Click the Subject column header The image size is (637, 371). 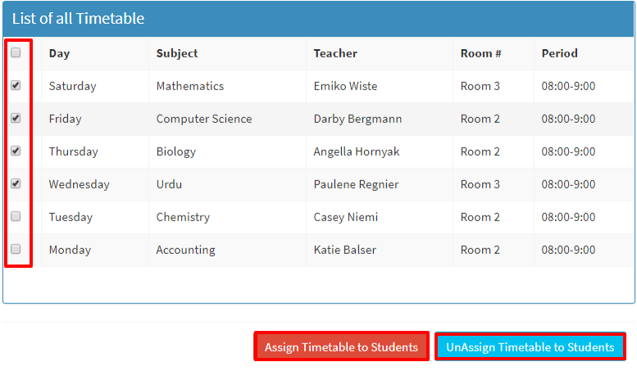pyautogui.click(x=177, y=53)
